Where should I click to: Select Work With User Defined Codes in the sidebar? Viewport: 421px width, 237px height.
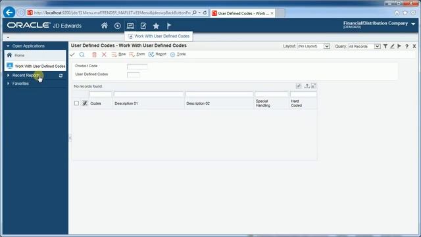point(35,66)
